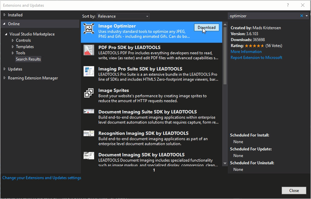The width and height of the screenshot is (311, 199).
Task: Click the Recognition Imaging SDK icon
Action: [x=89, y=133]
